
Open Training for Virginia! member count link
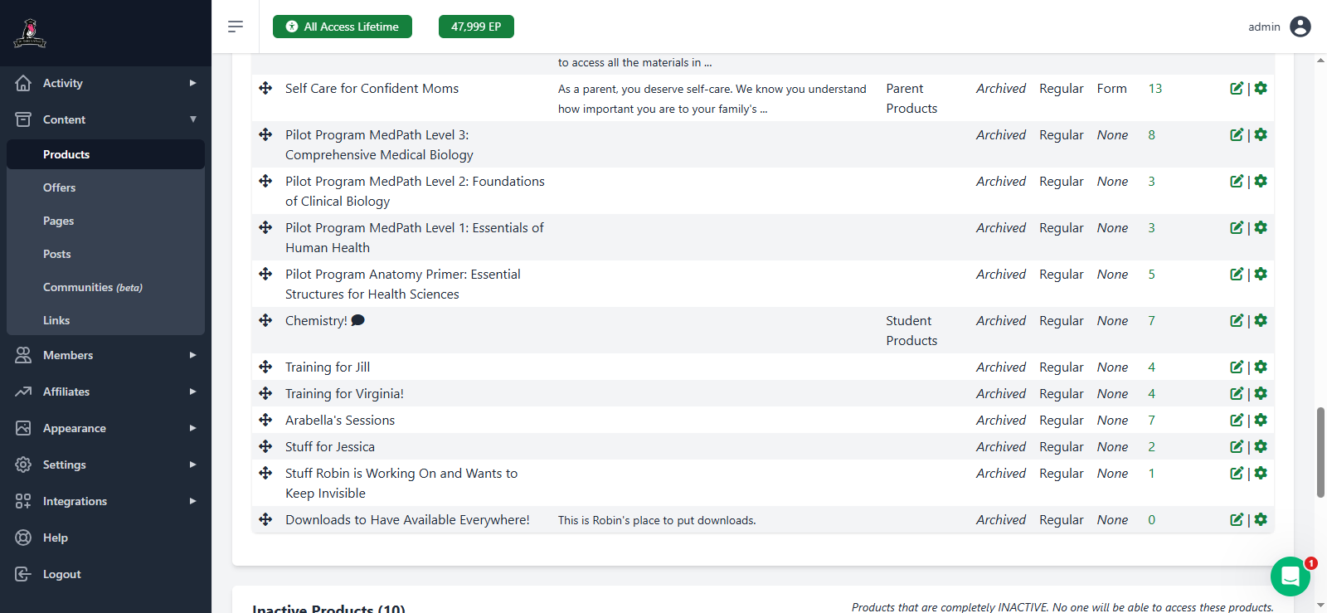point(1151,394)
